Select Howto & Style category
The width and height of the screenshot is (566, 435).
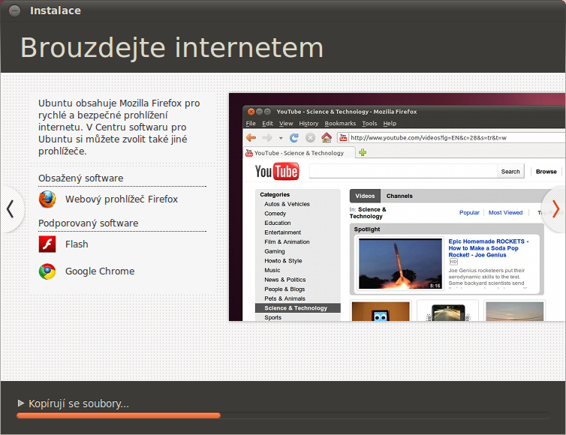click(283, 261)
